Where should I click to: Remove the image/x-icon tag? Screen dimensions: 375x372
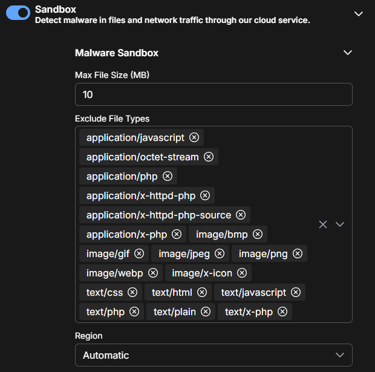[x=242, y=273]
